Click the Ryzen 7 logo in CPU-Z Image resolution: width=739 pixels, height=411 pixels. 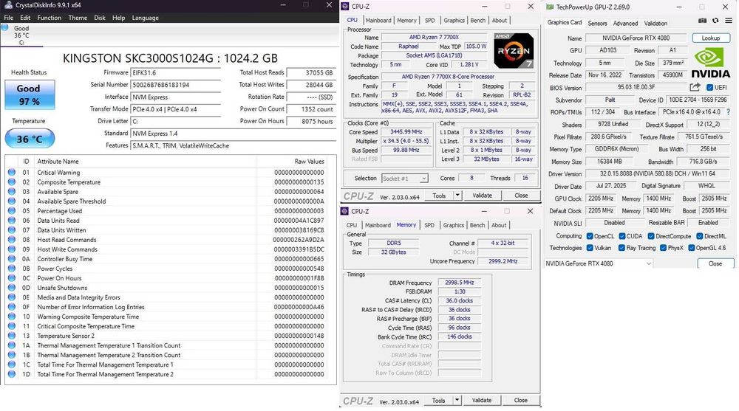(514, 50)
